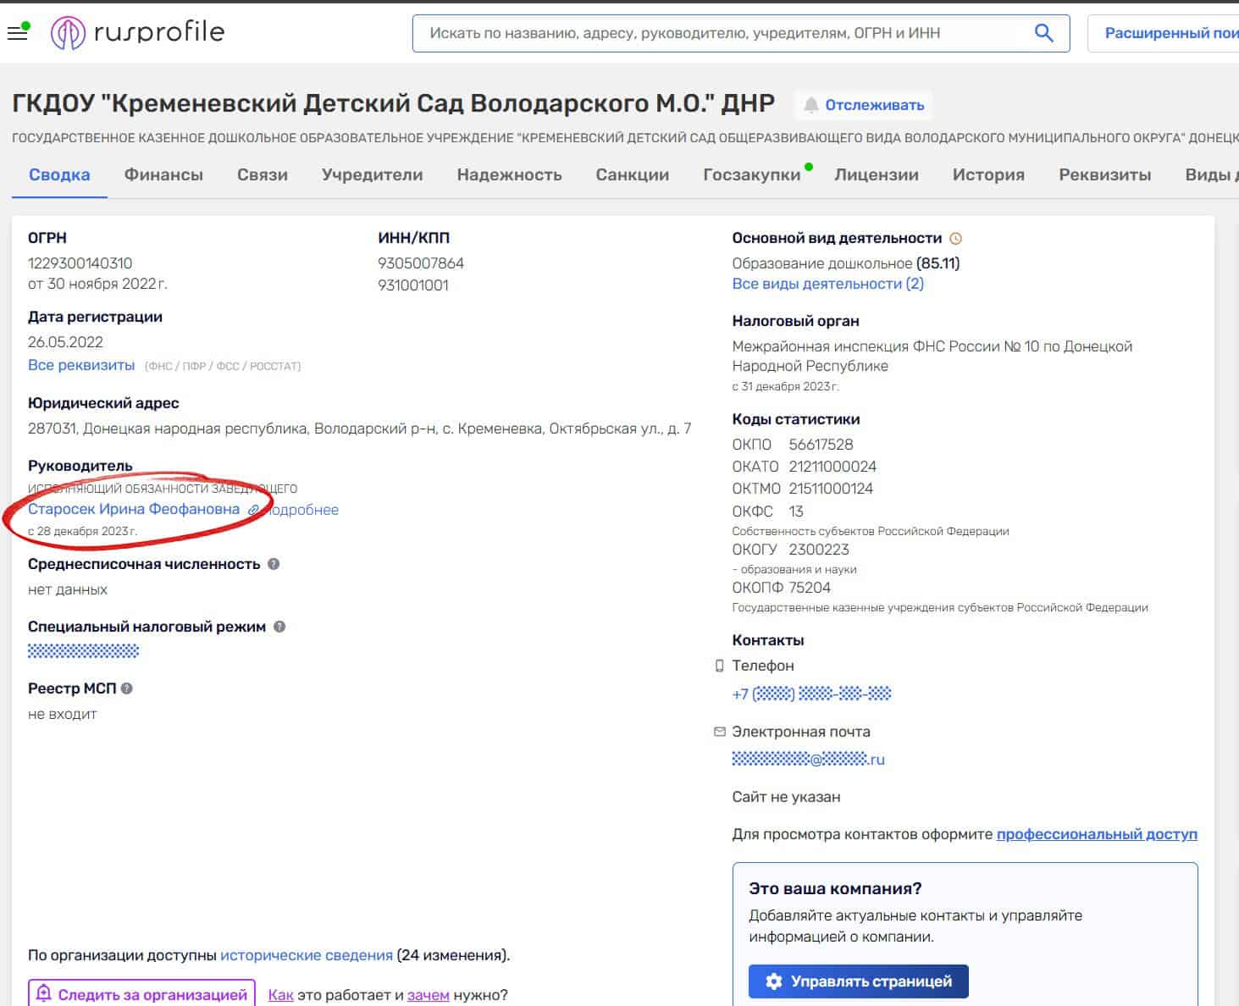Click the phone icon beside Телефон
The image size is (1239, 1006).
point(720,666)
